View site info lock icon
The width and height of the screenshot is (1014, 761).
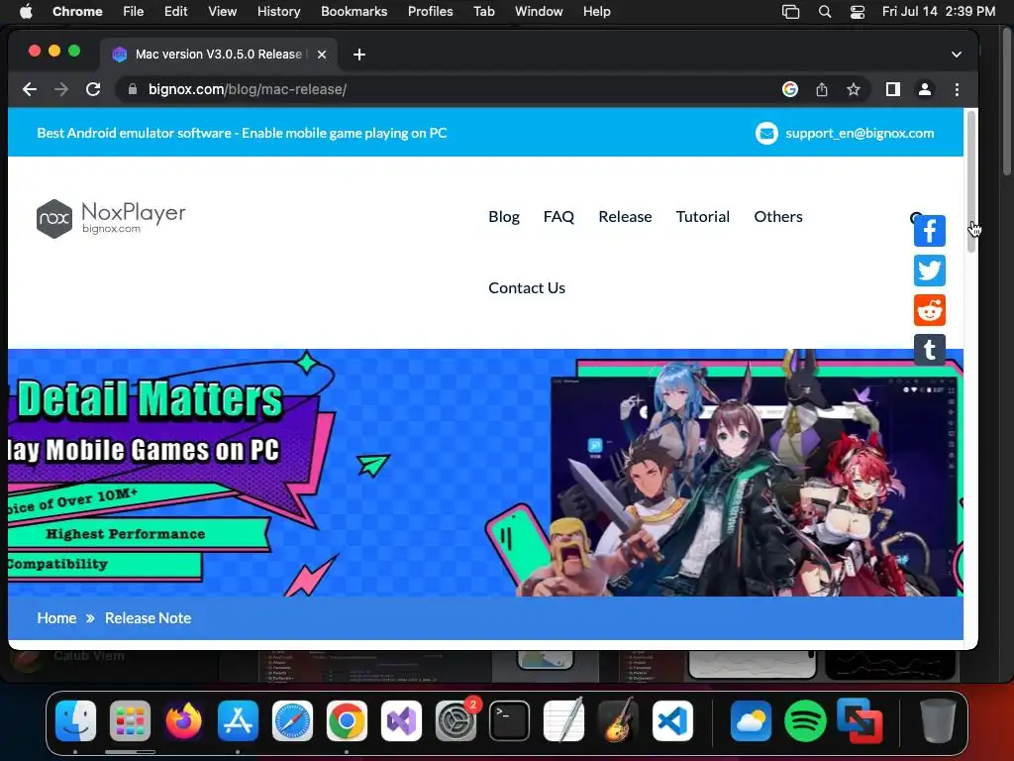[132, 89]
